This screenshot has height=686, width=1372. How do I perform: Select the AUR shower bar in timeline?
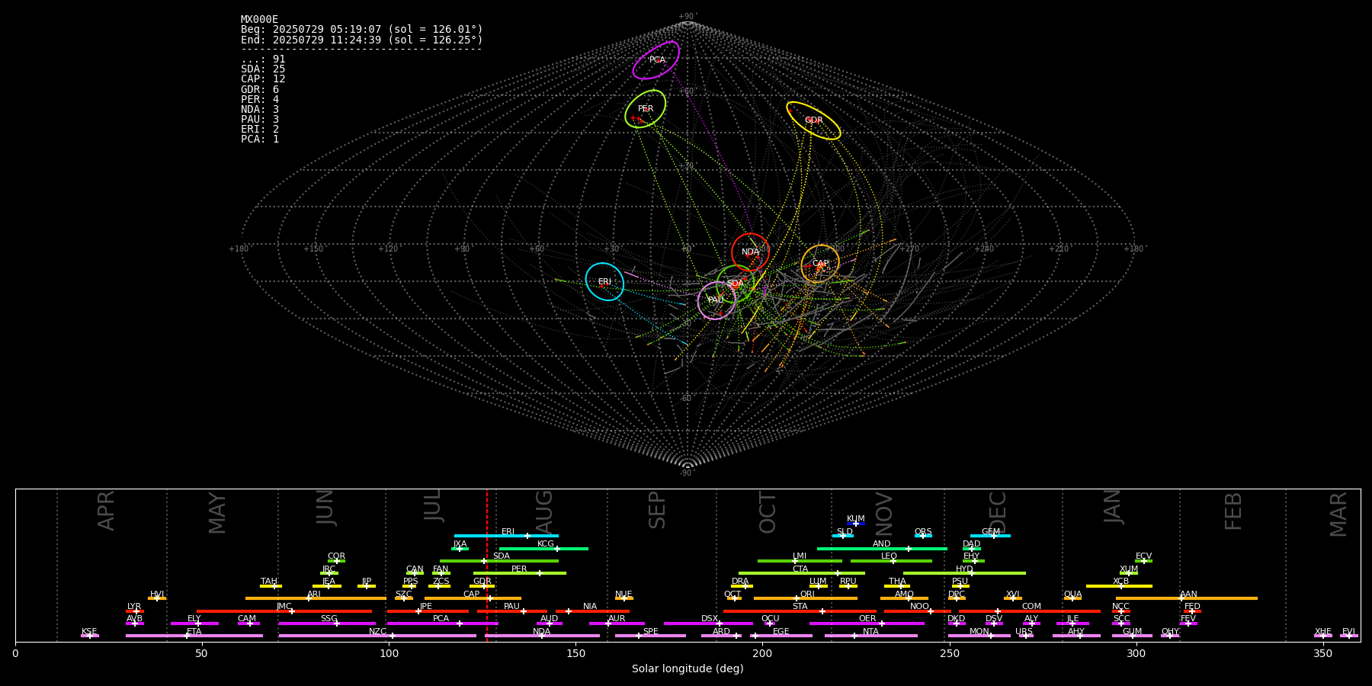[x=617, y=623]
